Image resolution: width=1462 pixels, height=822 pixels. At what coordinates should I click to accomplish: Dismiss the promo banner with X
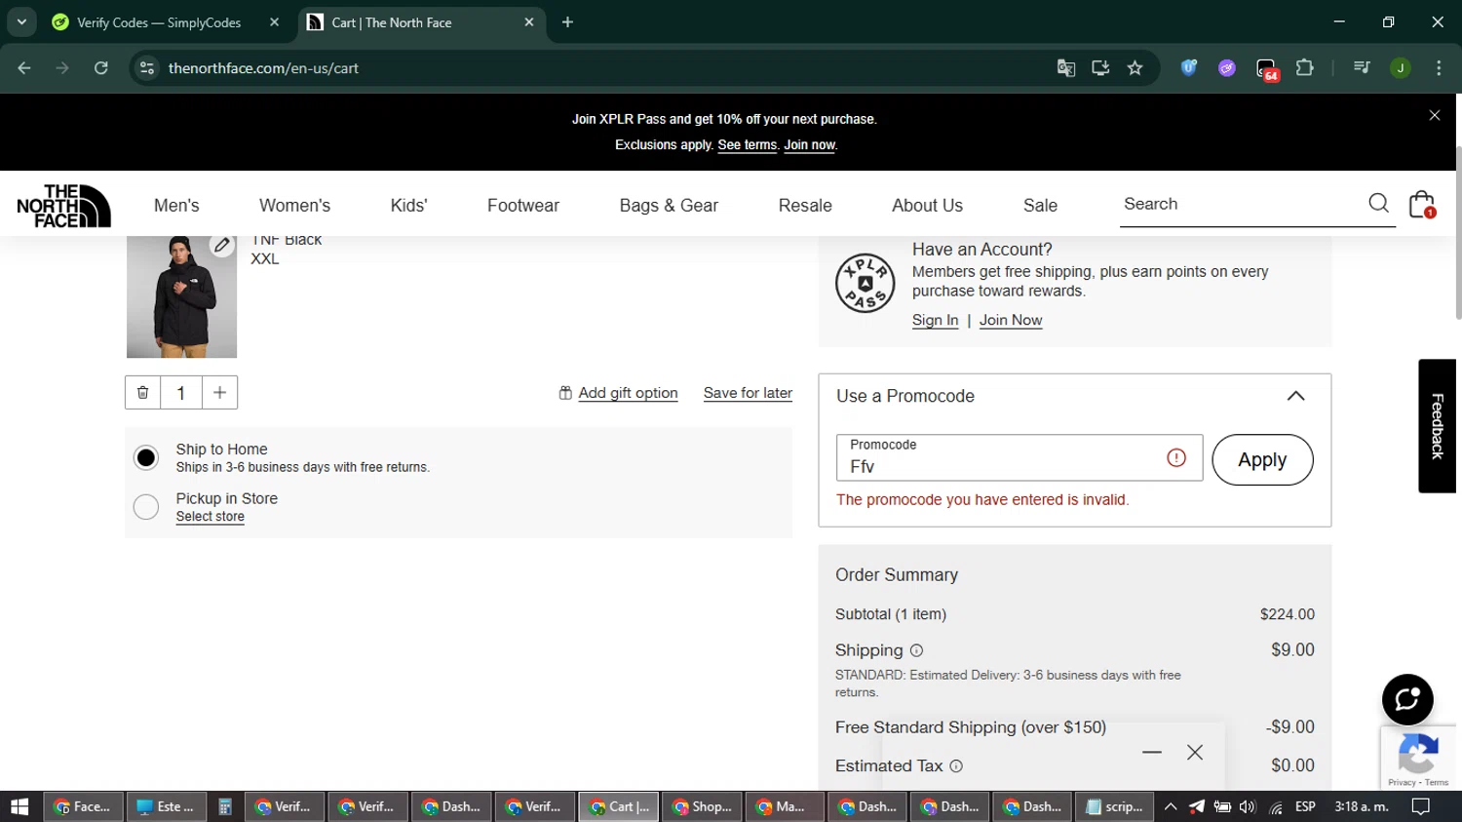(x=1435, y=115)
